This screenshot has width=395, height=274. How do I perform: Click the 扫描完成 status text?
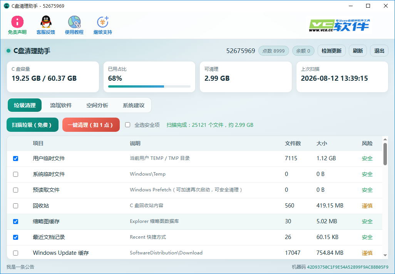click(210, 125)
